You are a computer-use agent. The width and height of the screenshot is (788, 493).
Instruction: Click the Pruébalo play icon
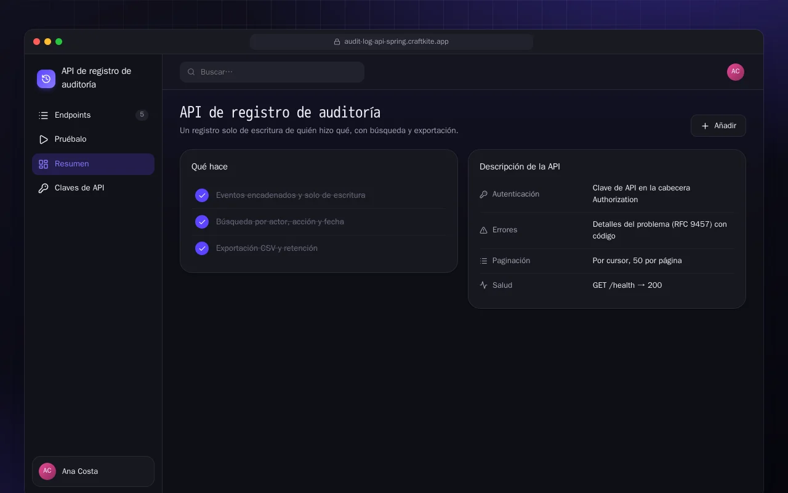click(43, 139)
